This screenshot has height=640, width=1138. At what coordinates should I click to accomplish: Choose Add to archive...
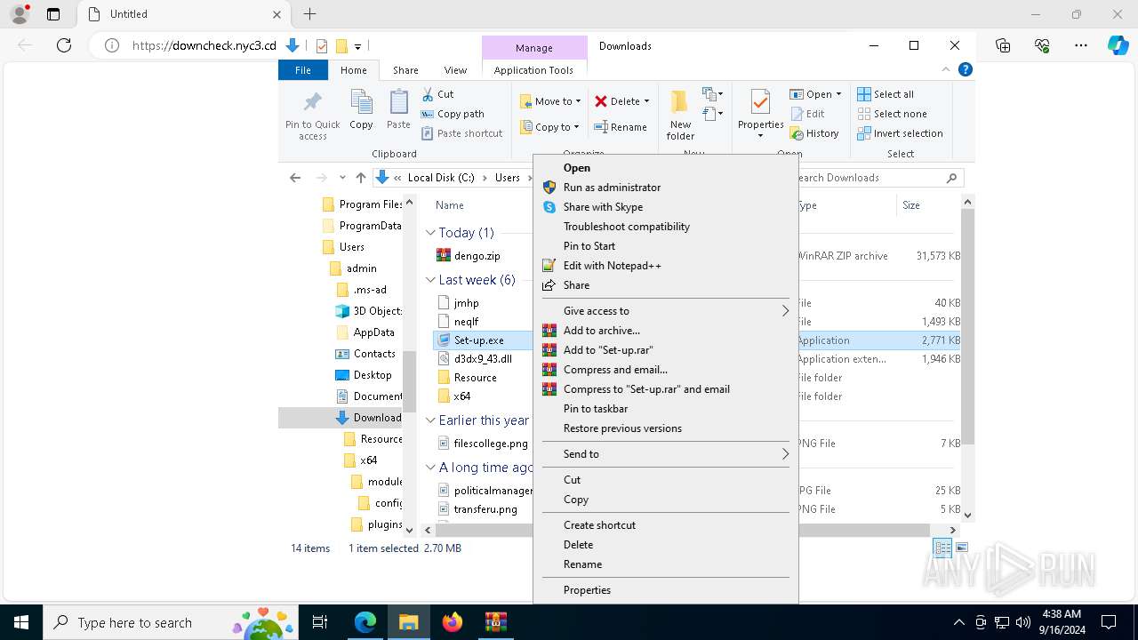(665, 331)
